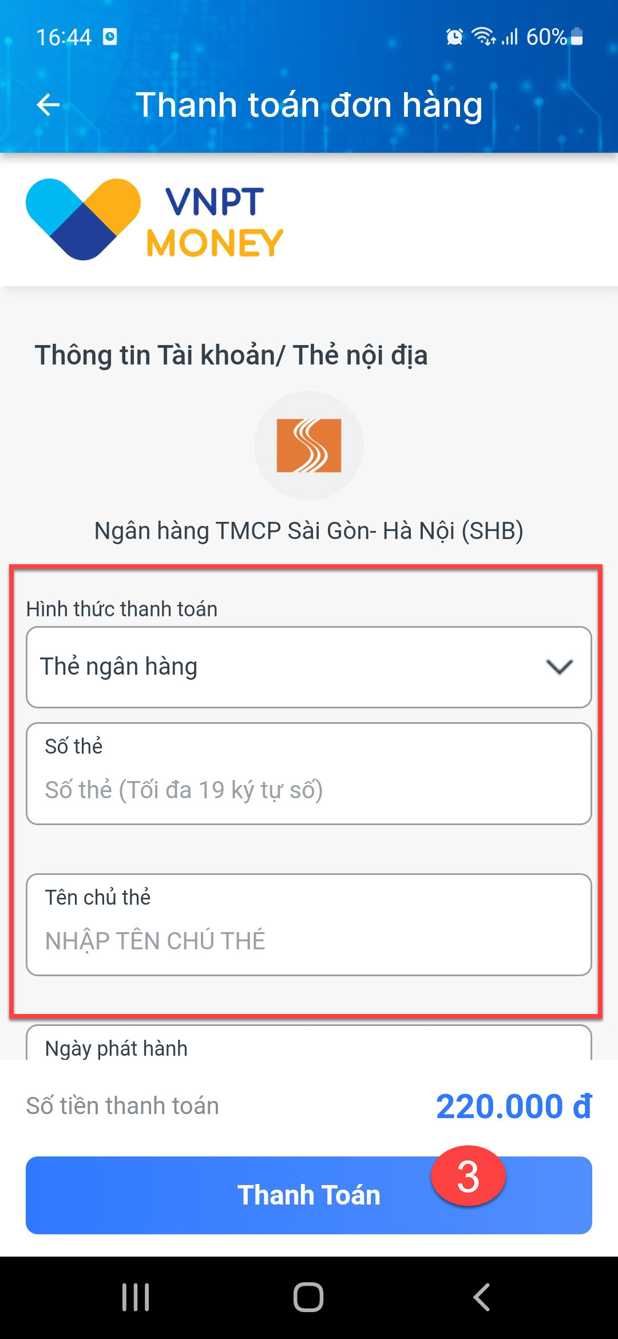Tap the Android back navigation button
Viewport: 618px width, 1339px height.
click(482, 1297)
